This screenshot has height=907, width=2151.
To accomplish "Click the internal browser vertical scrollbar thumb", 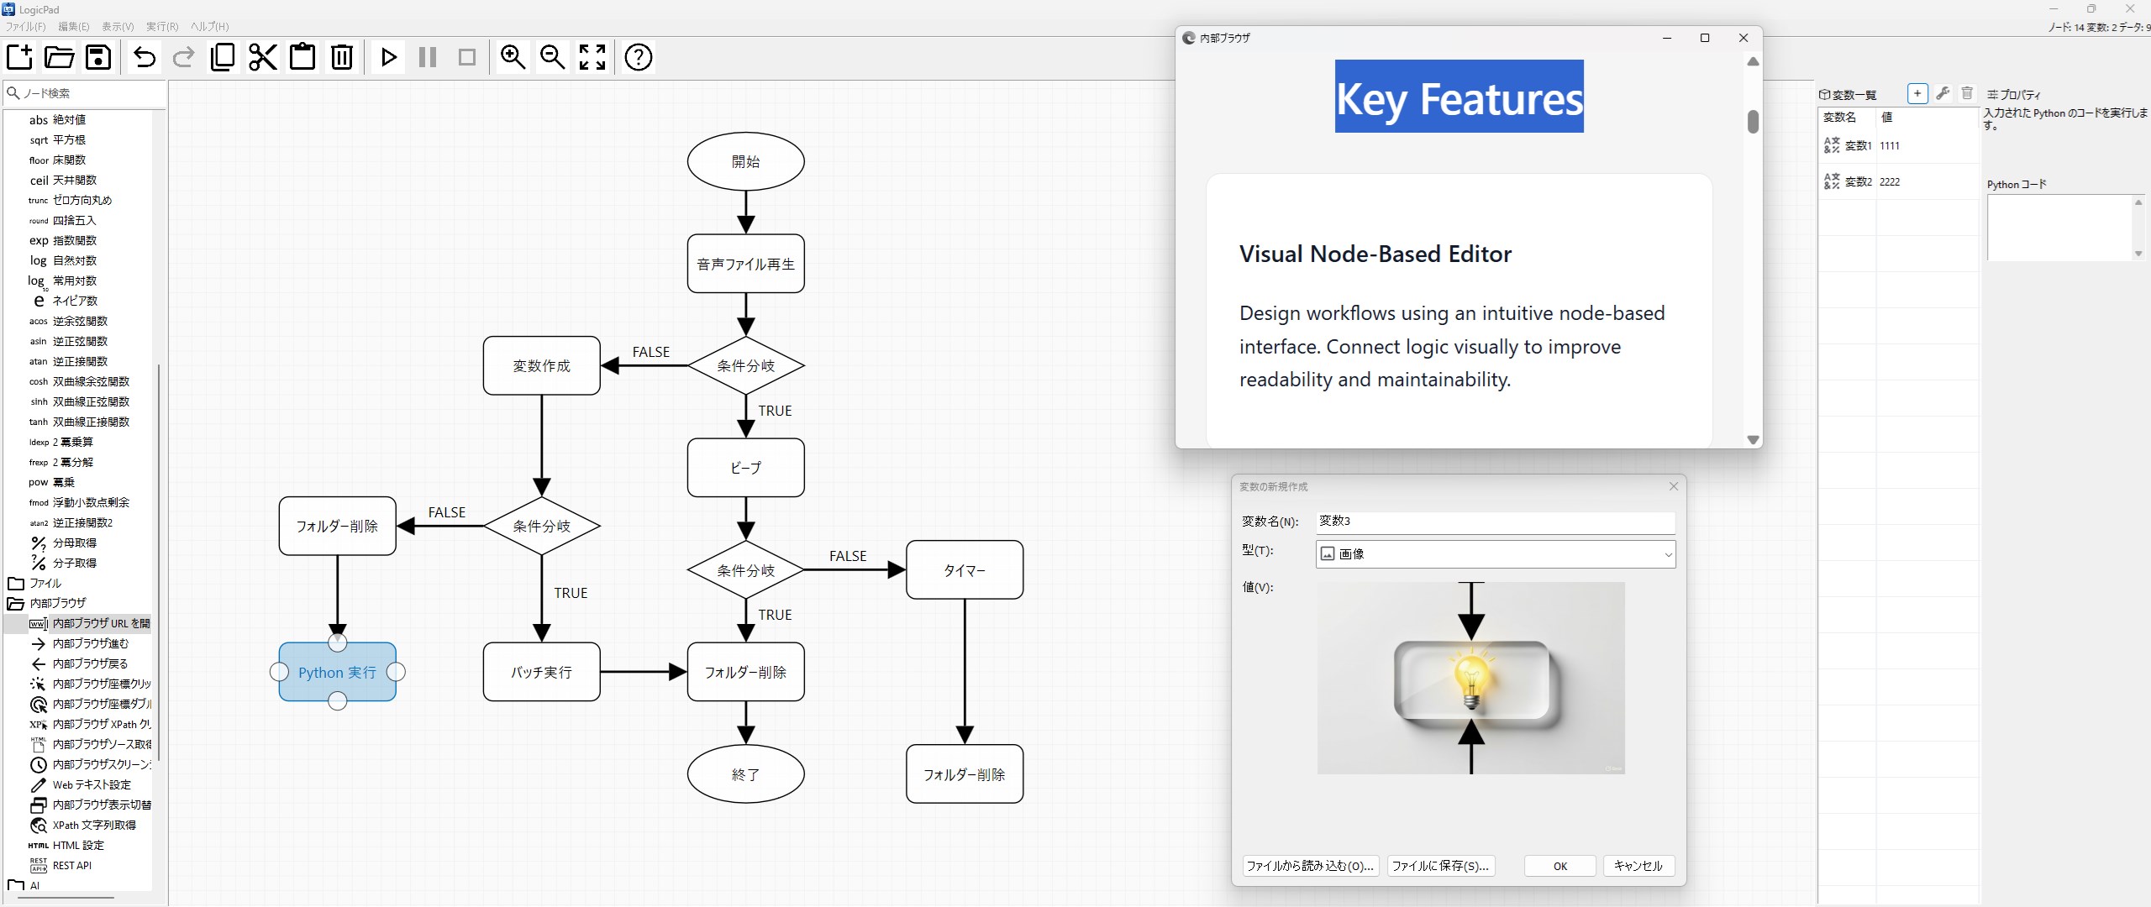I will point(1753,122).
